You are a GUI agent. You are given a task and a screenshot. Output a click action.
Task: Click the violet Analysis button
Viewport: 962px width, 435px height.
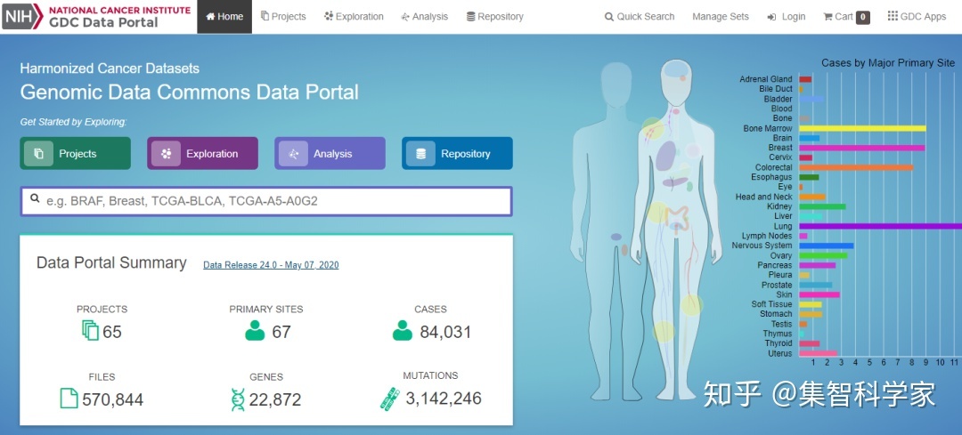[330, 153]
